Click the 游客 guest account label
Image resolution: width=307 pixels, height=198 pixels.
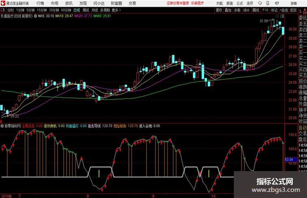(293, 3)
